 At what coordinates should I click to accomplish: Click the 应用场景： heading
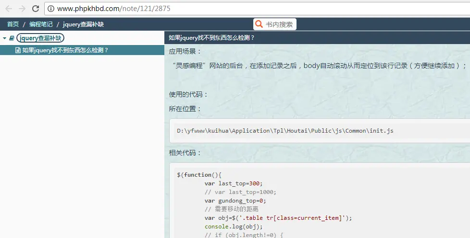(185, 51)
